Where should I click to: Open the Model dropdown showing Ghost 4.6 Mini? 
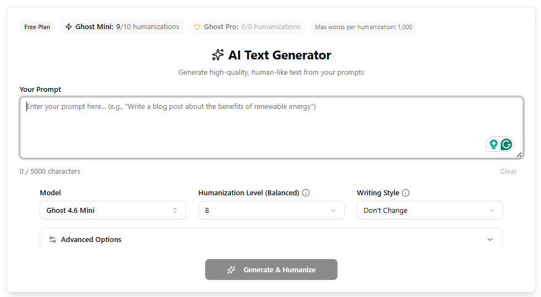click(113, 210)
